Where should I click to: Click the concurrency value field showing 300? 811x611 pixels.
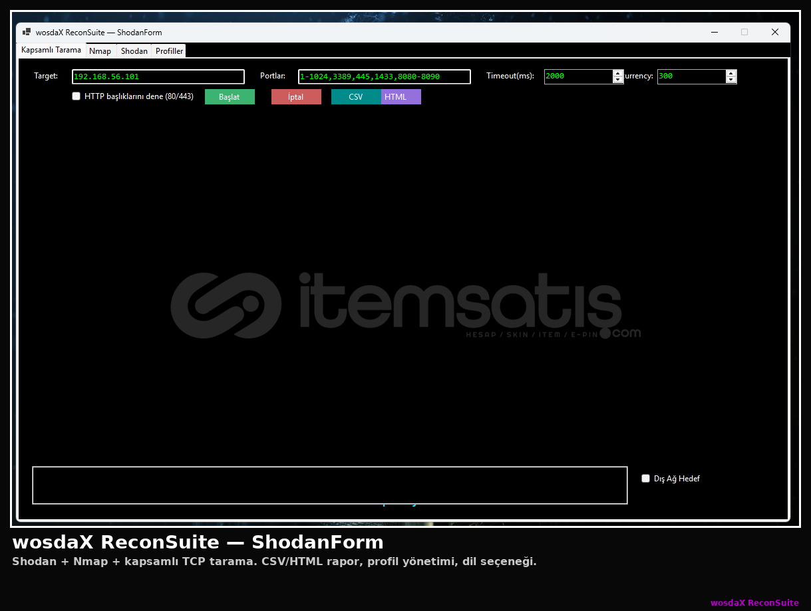(x=691, y=76)
